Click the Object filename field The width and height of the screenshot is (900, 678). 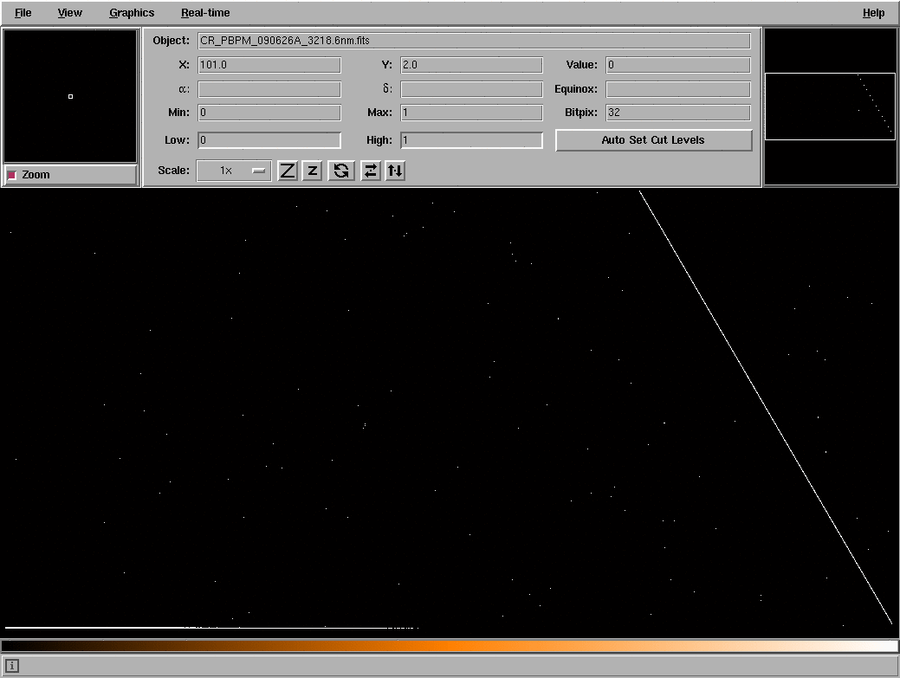tap(474, 41)
